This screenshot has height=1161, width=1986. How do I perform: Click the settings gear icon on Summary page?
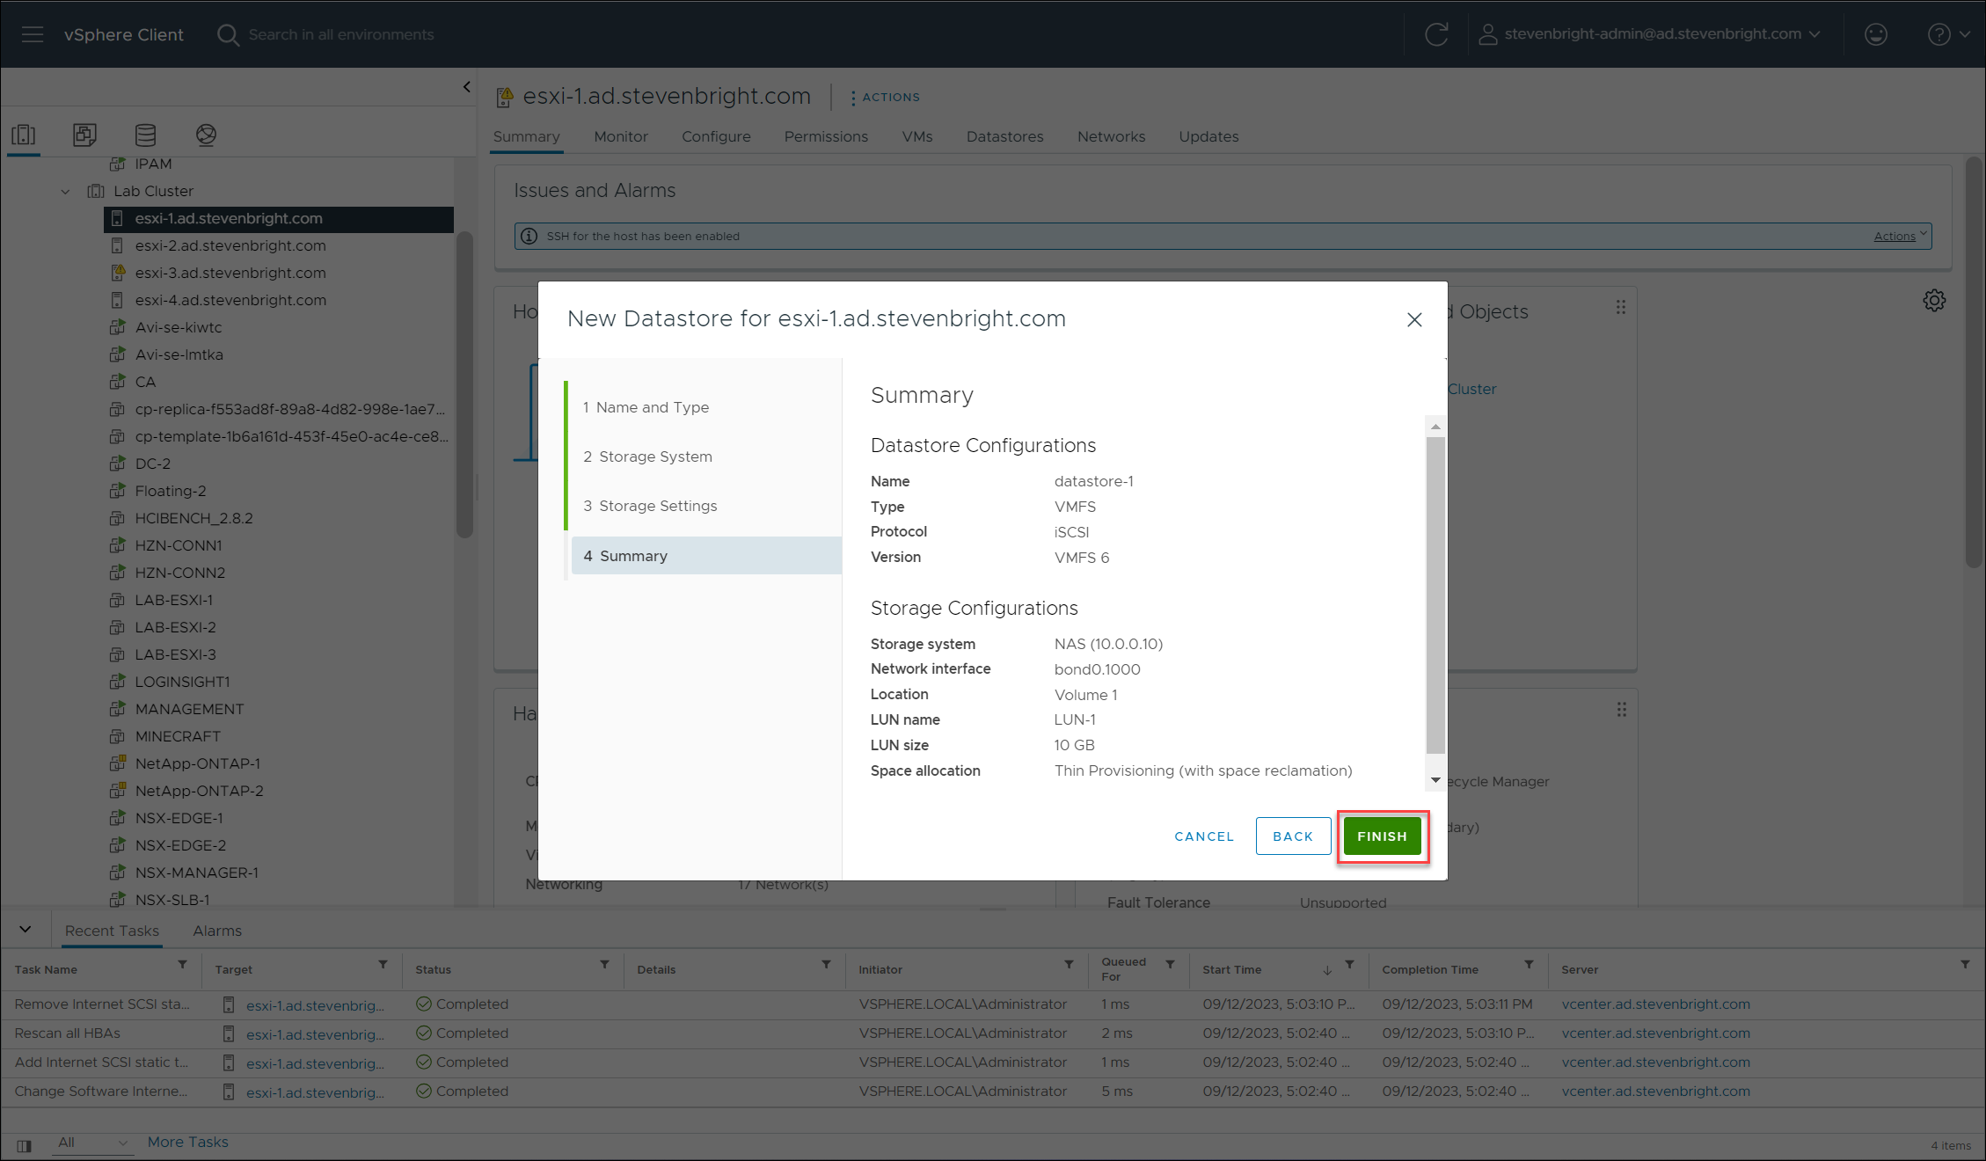[1933, 300]
